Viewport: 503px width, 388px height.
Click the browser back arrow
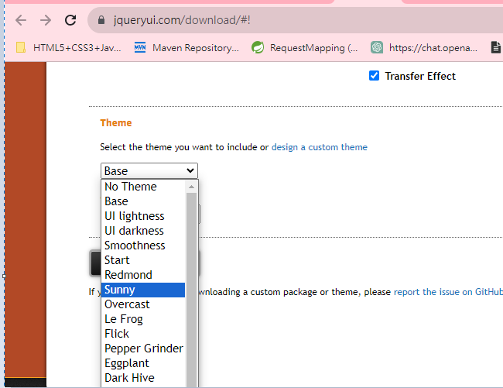pyautogui.click(x=21, y=20)
